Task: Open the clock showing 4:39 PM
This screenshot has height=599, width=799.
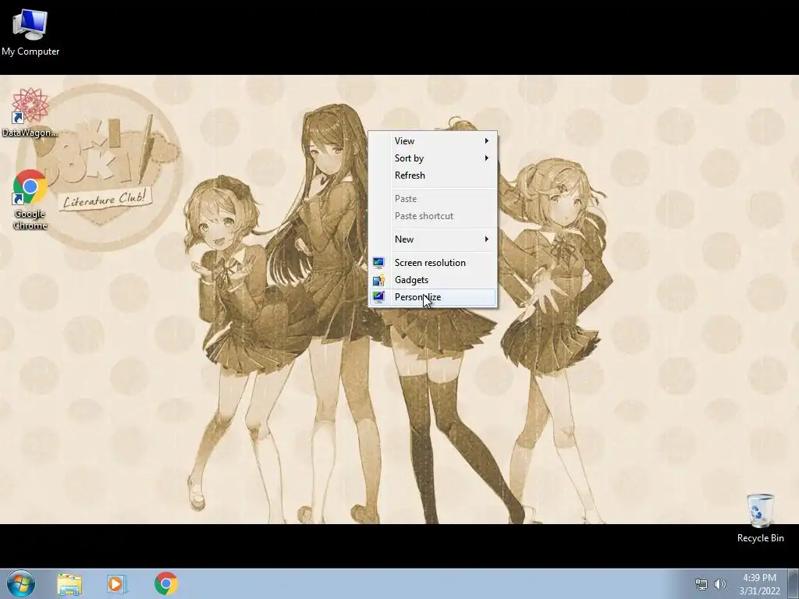Action: [759, 578]
